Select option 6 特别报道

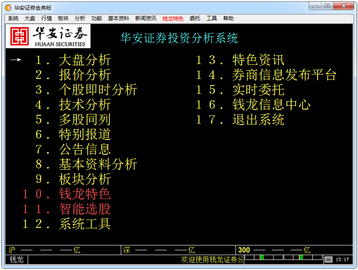[73, 135]
